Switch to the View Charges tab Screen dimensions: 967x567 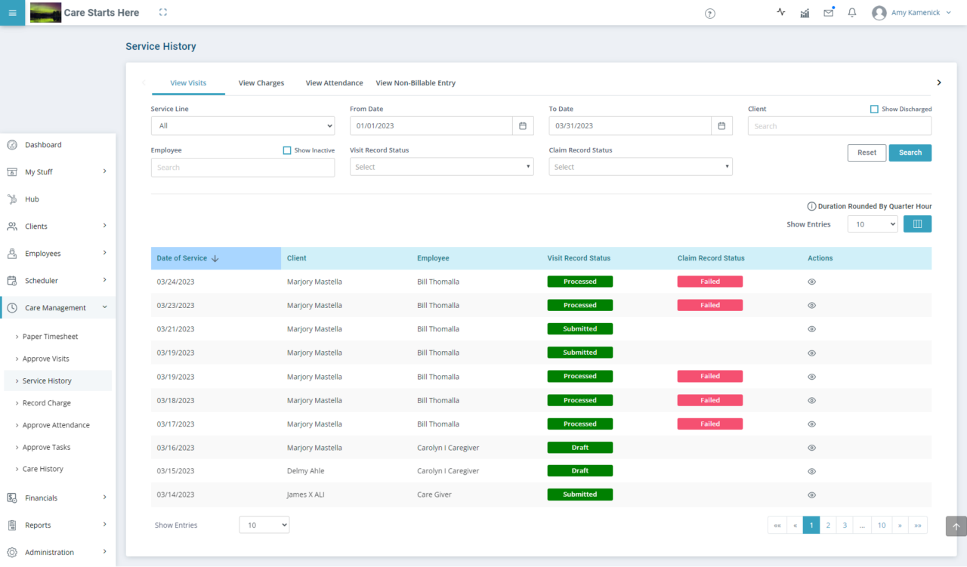click(x=261, y=83)
